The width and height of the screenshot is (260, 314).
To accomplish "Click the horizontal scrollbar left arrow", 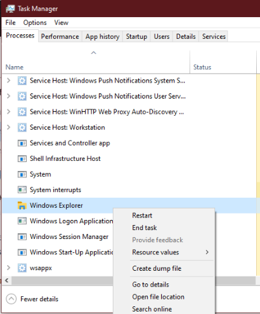I will point(7,280).
